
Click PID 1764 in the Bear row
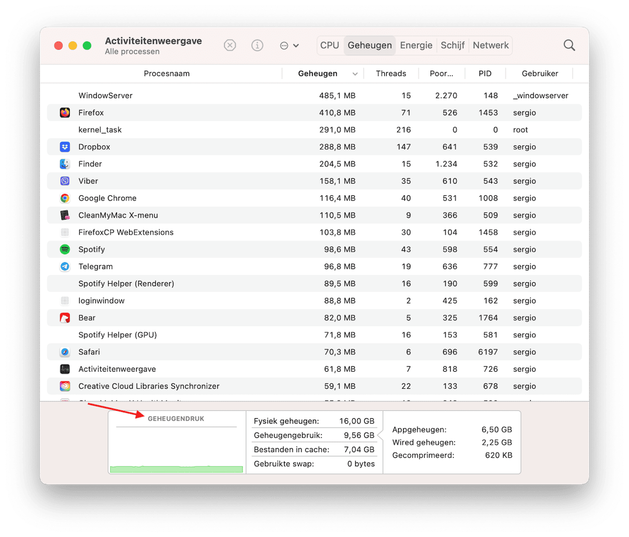[x=488, y=317]
